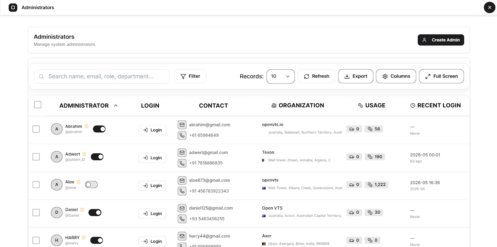The image size is (497, 247).
Task: Disable the HARRY account toggle
Action: coord(97,240)
